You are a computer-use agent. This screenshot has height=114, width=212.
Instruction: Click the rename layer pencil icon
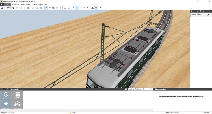click(x=198, y=11)
